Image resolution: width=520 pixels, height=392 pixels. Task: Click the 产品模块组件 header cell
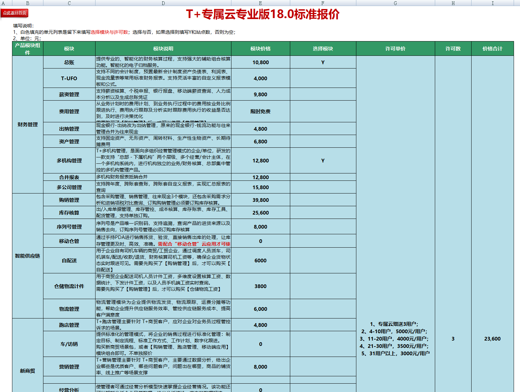(x=28, y=48)
